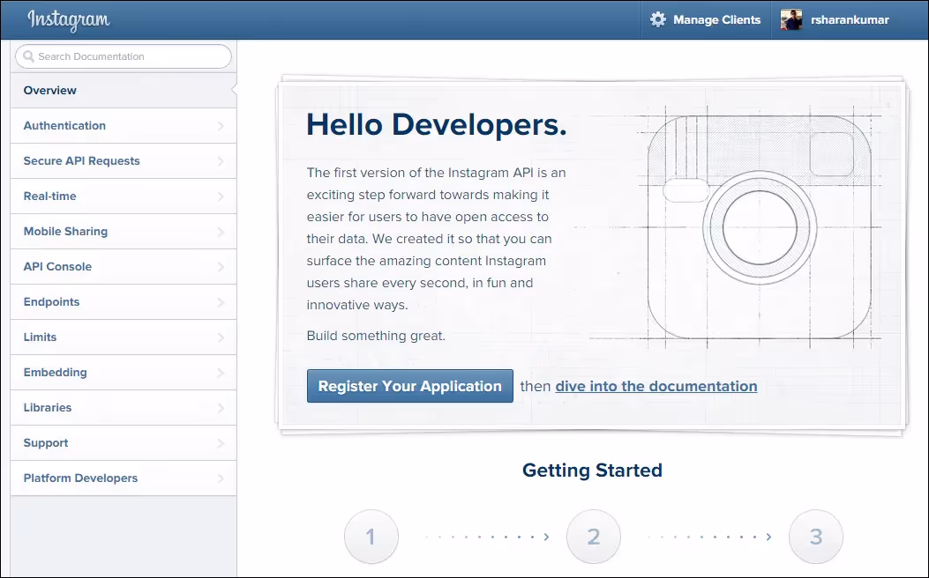The height and width of the screenshot is (578, 929).
Task: Click the Search Documentation field
Action: pos(124,56)
